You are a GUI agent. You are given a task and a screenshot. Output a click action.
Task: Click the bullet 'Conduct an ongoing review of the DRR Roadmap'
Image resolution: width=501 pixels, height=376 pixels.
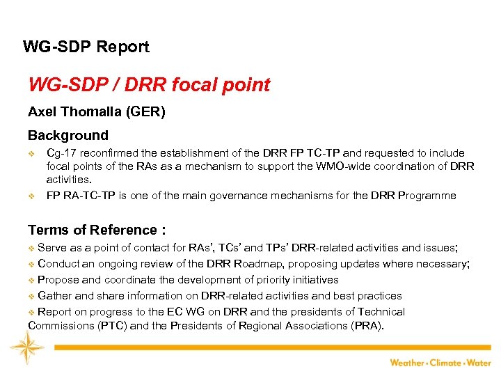[253, 264]
